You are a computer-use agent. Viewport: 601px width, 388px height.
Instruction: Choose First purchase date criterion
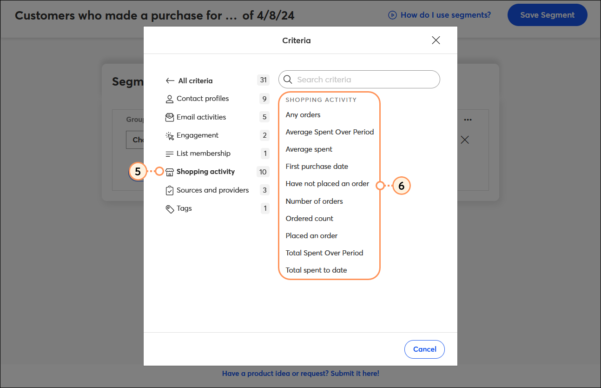pyautogui.click(x=317, y=167)
